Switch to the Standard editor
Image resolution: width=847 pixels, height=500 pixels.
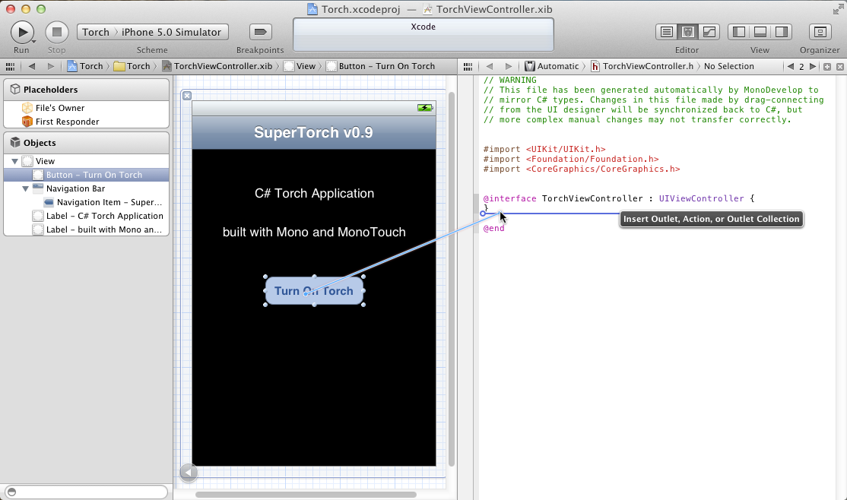click(x=667, y=32)
